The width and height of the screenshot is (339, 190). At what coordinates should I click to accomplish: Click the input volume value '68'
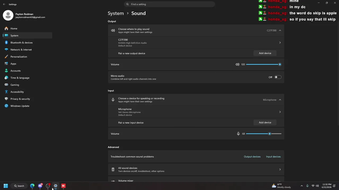[x=243, y=134]
